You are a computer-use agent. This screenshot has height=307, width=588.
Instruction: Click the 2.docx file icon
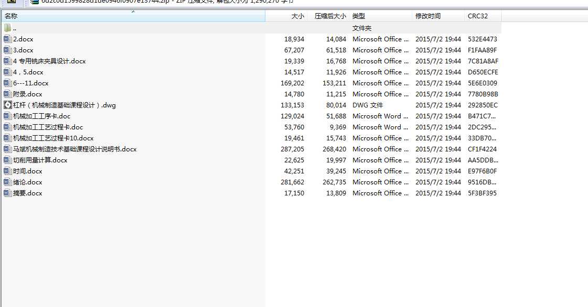[7, 39]
